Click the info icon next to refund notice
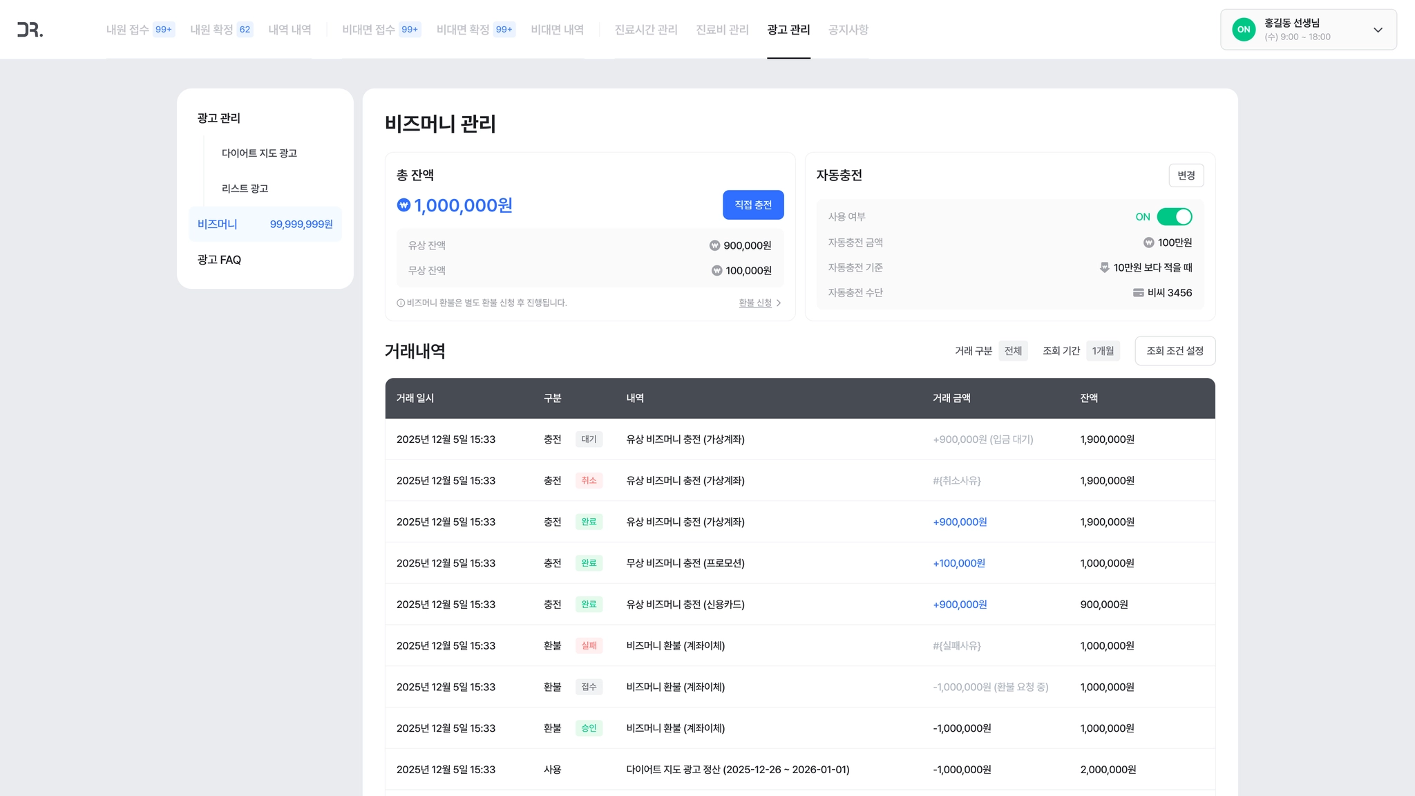1415x796 pixels. point(401,303)
